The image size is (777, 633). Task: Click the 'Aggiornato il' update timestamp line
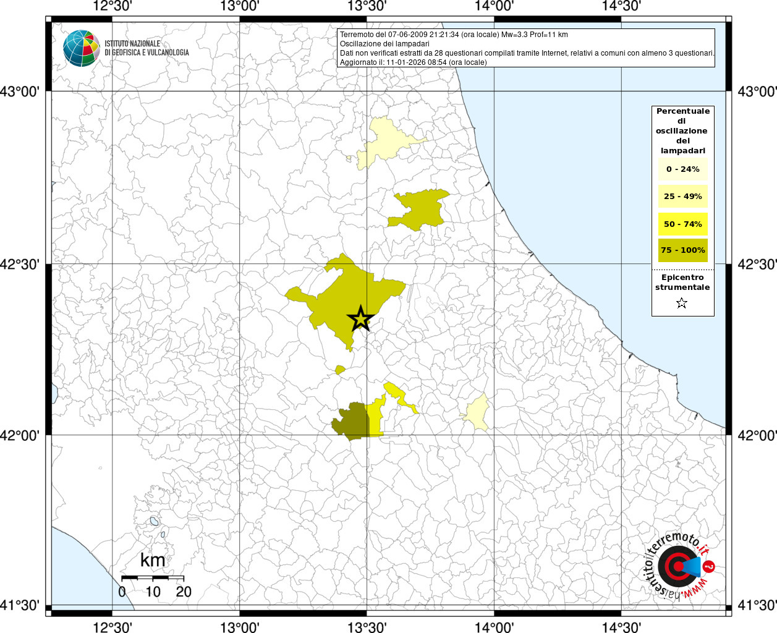[413, 62]
